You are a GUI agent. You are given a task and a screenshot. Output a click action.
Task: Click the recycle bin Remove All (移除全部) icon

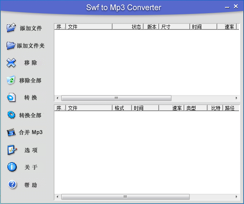pyautogui.click(x=11, y=80)
